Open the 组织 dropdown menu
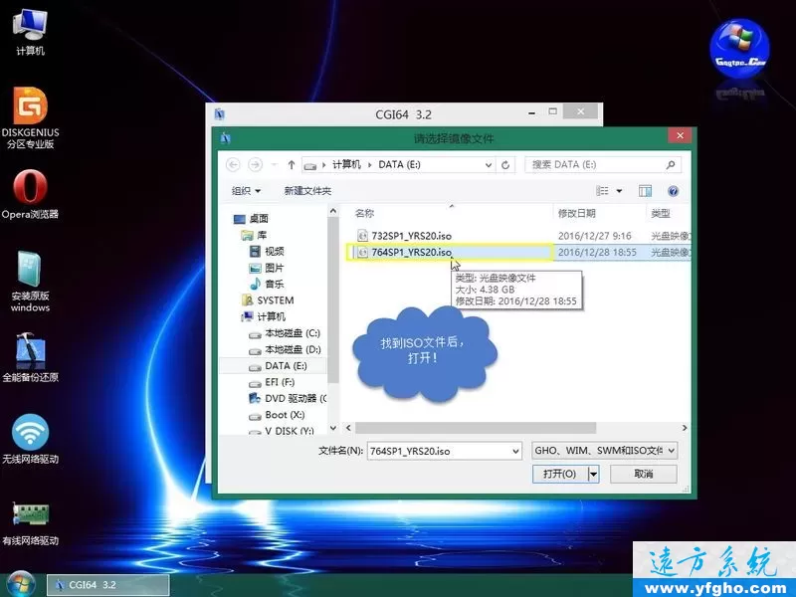Image resolution: width=796 pixels, height=597 pixels. pos(245,190)
